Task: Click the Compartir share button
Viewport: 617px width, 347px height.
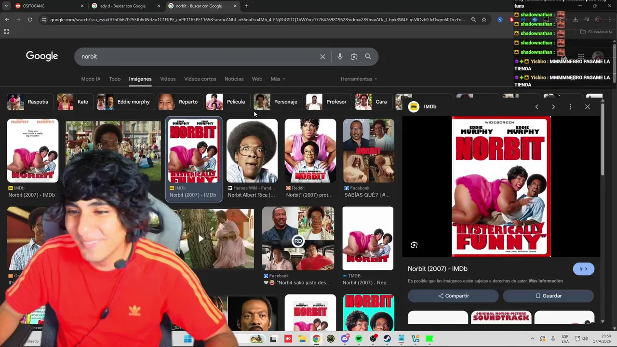Action: pyautogui.click(x=453, y=296)
